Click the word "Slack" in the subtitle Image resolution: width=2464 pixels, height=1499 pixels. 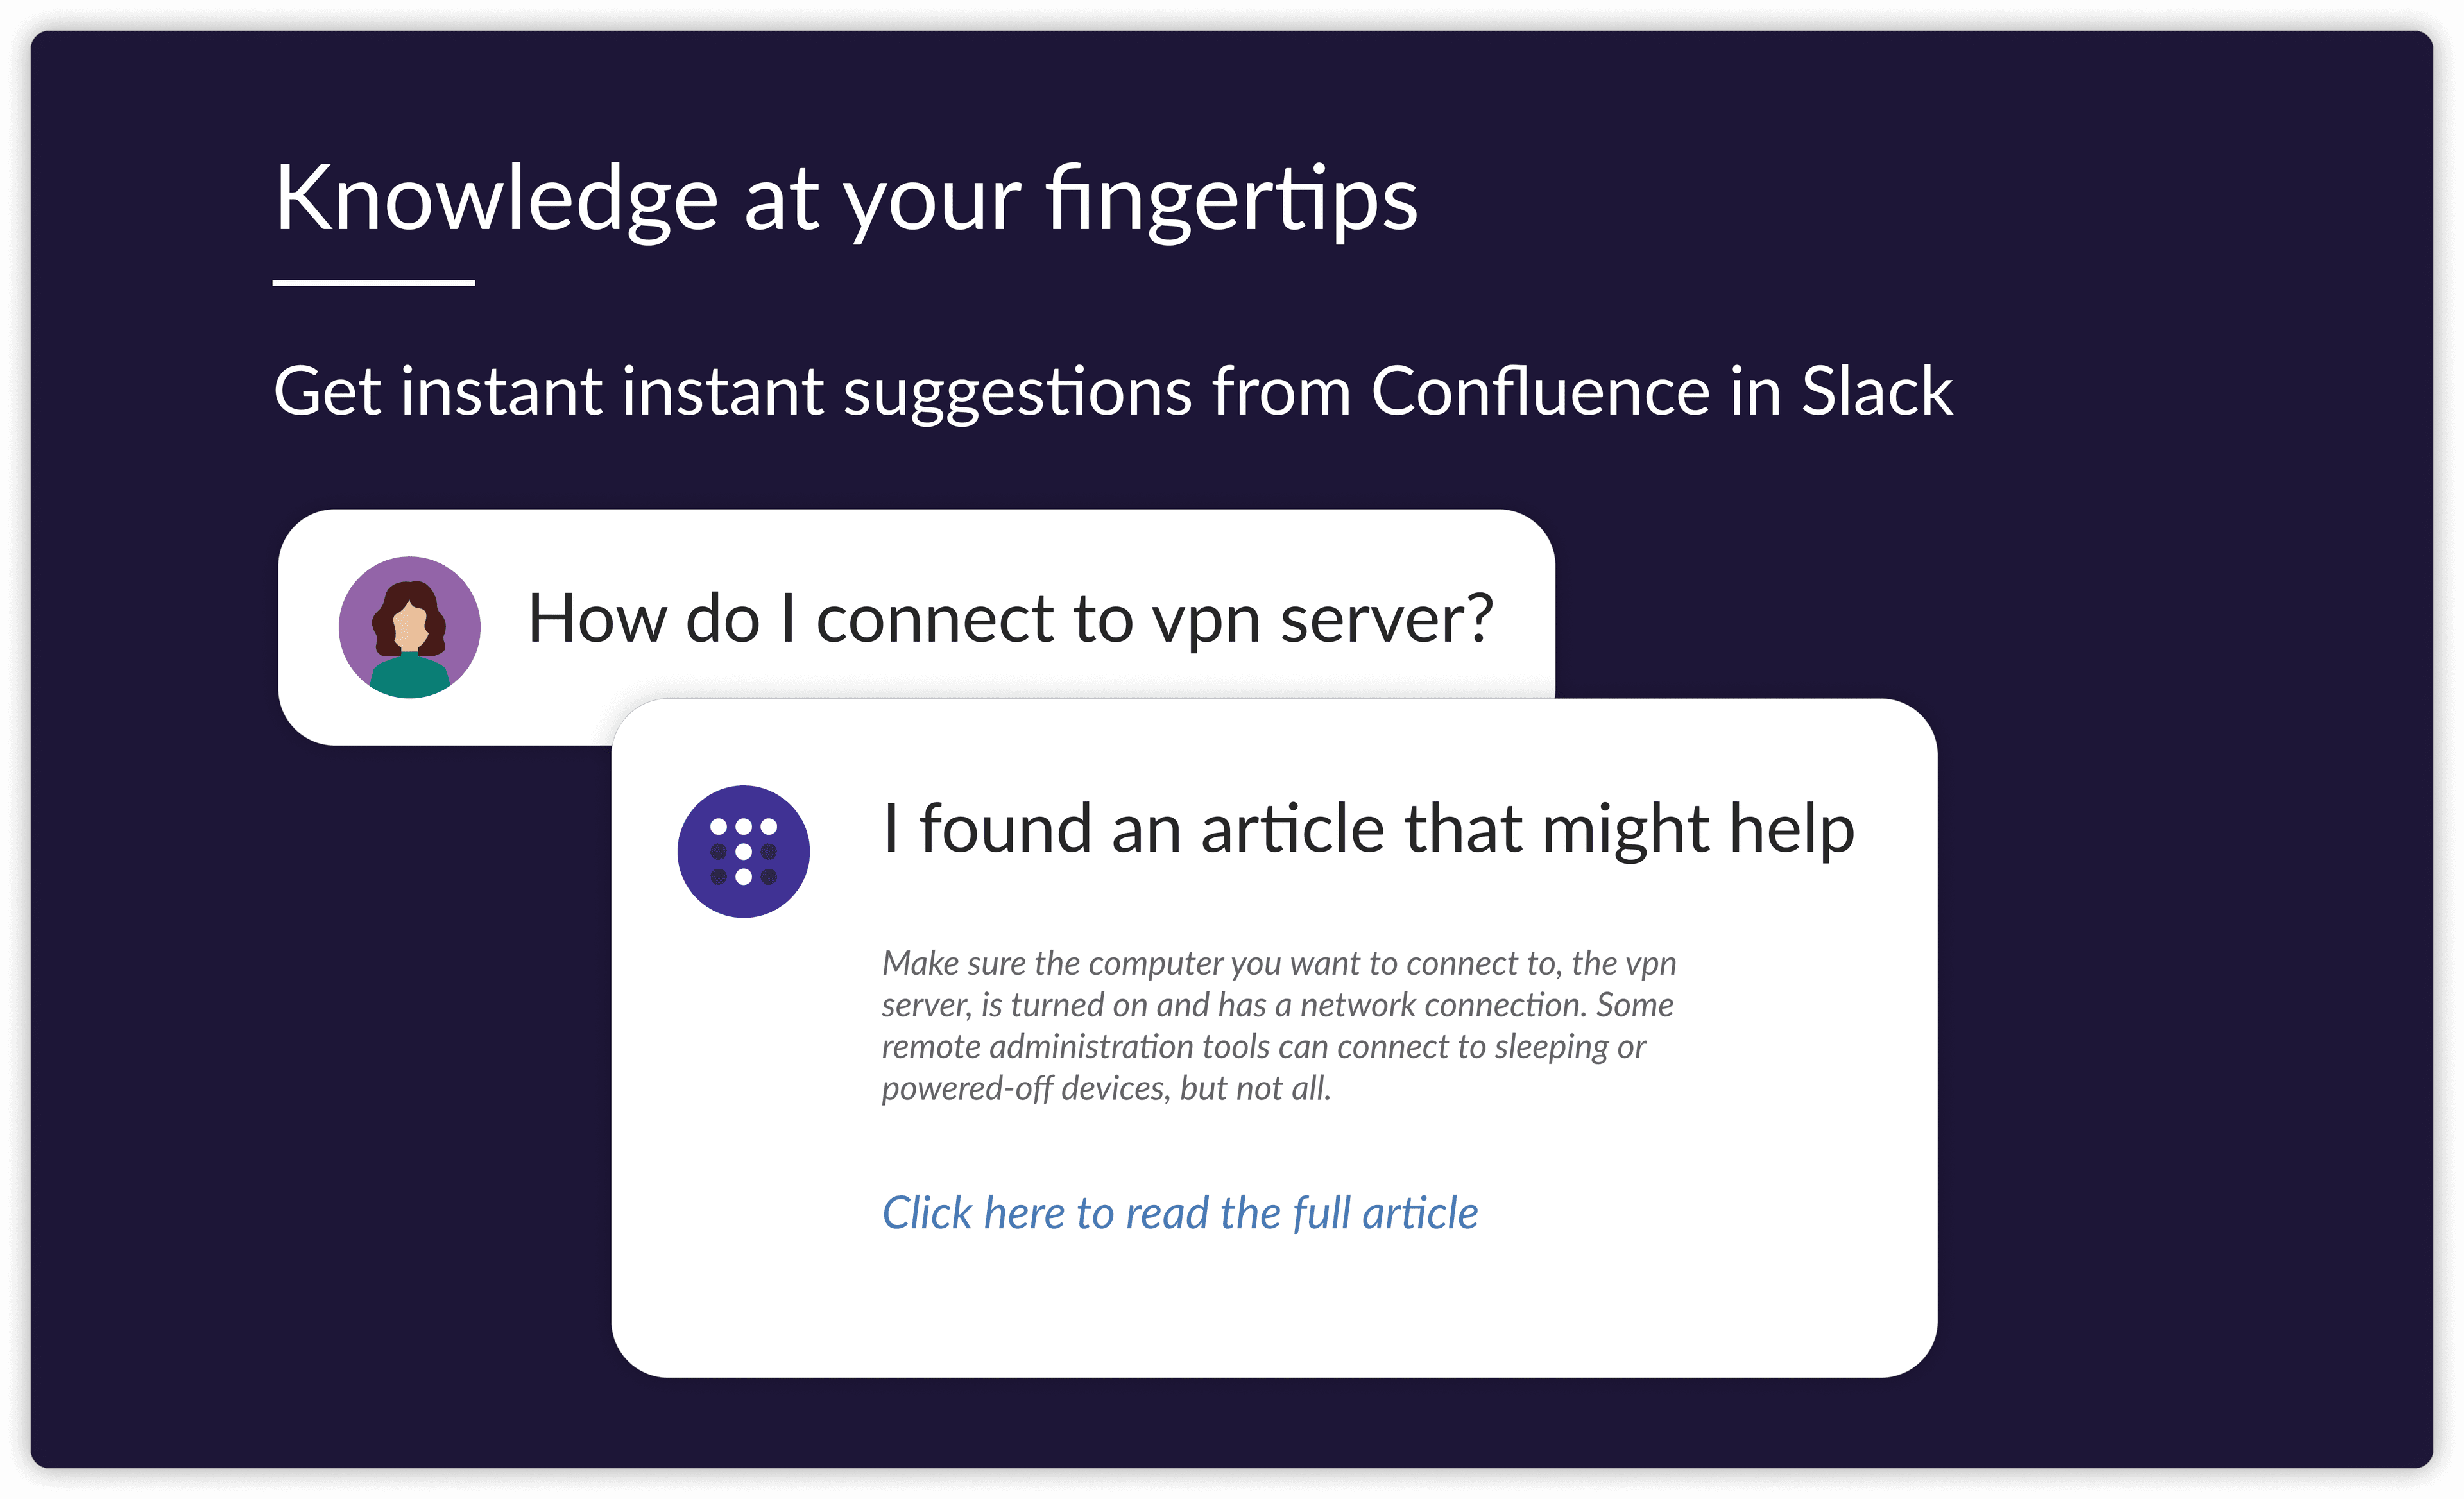point(1876,391)
